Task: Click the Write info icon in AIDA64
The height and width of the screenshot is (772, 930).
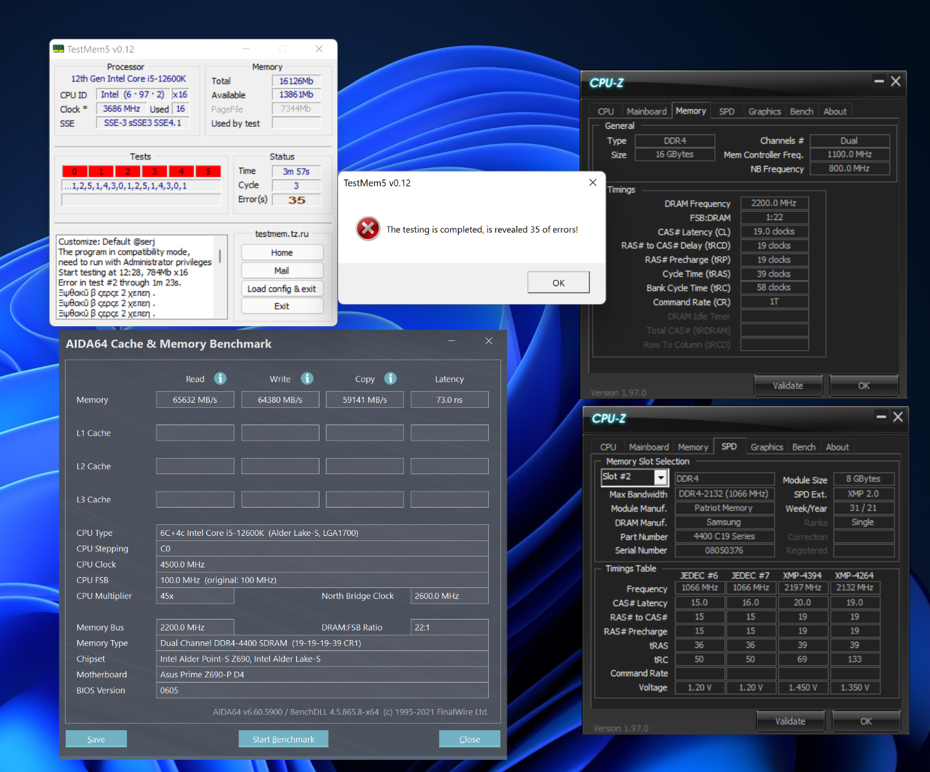Action: point(307,378)
